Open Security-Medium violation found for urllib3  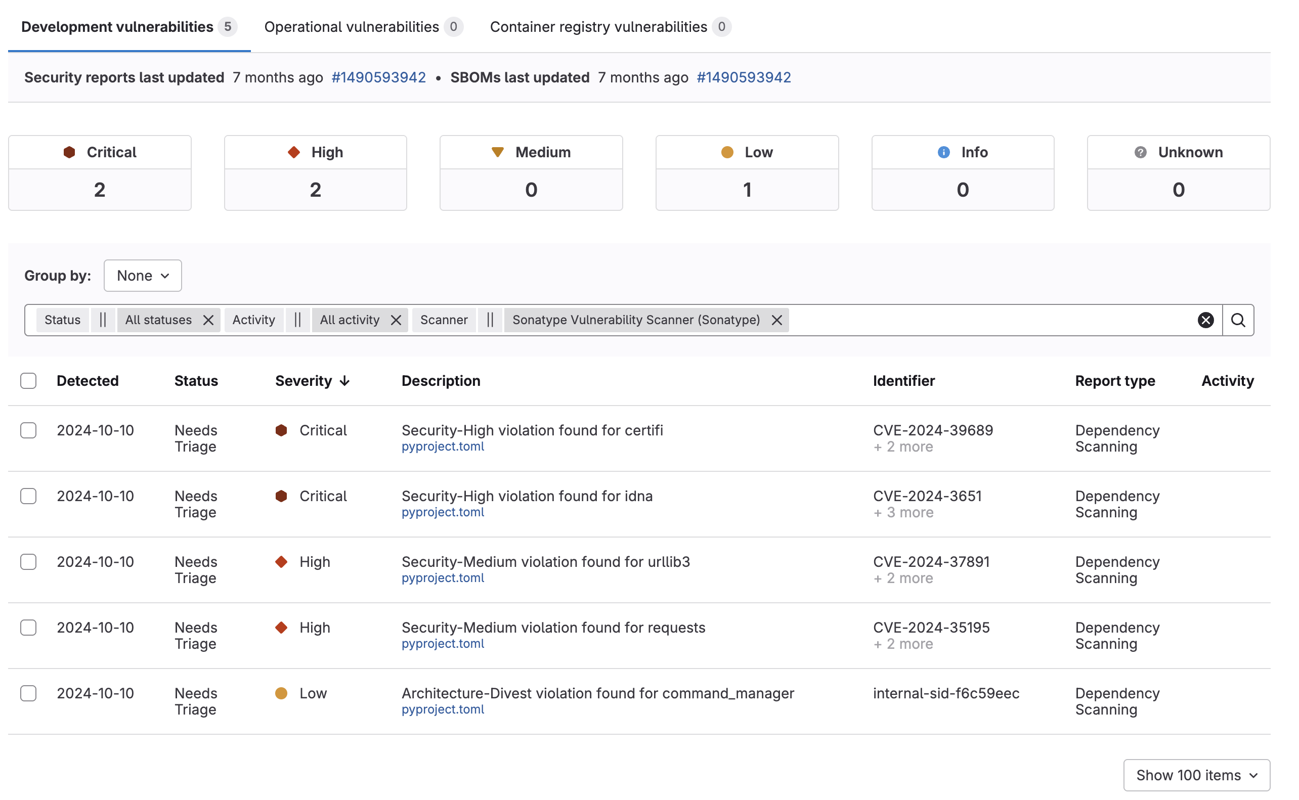pos(546,562)
